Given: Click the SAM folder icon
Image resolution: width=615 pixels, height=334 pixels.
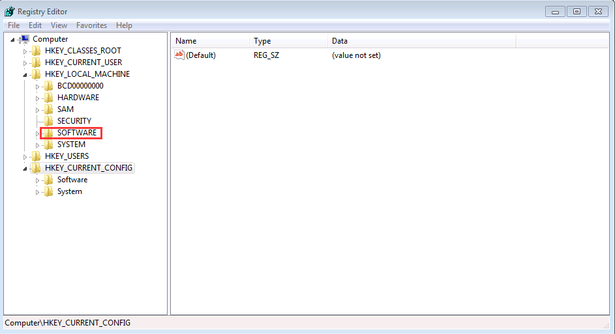Looking at the screenshot, I should coord(49,109).
